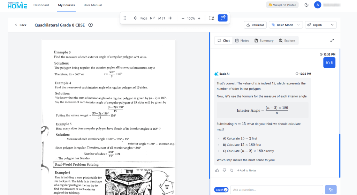
Task: Go to the next page arrow
Action: pos(170,18)
